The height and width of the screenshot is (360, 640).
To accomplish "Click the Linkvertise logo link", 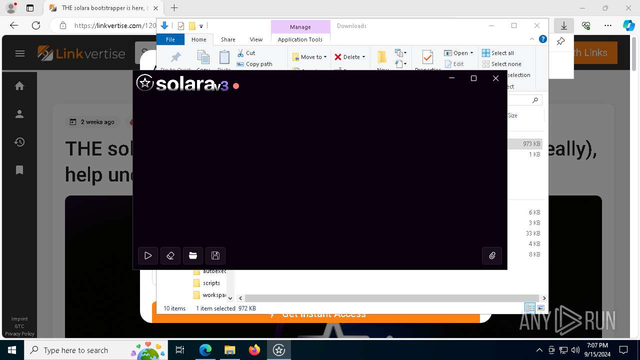I will [x=81, y=53].
